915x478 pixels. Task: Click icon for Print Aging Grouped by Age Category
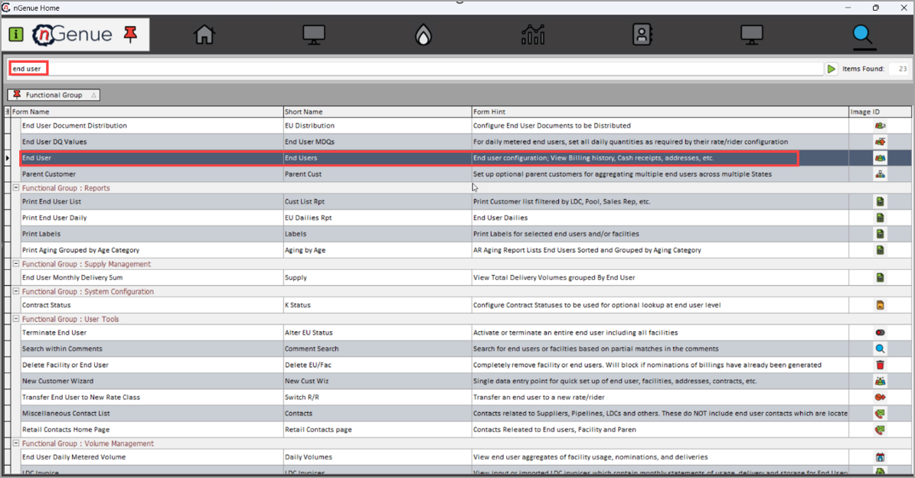tap(880, 250)
